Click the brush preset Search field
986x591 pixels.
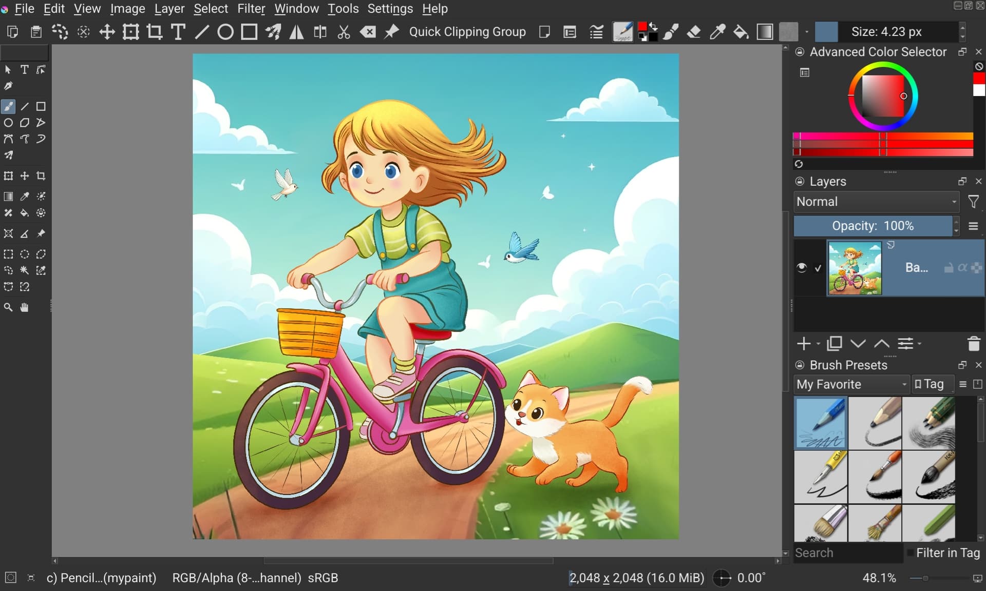pyautogui.click(x=847, y=553)
